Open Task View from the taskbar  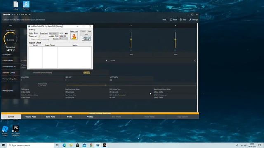(57, 145)
